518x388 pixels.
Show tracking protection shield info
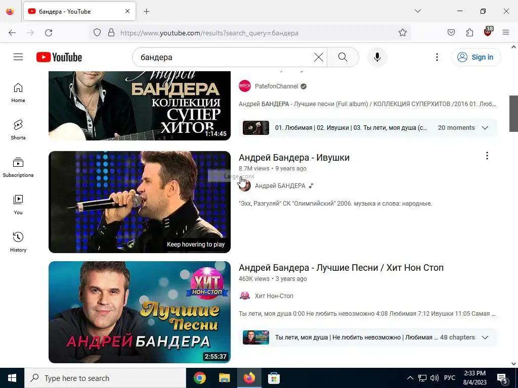[97, 33]
